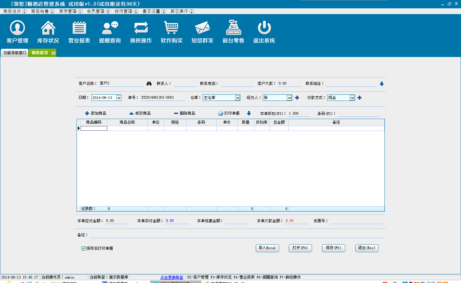Click 添加商品 add product button
The width and height of the screenshot is (461, 283).
pos(95,113)
